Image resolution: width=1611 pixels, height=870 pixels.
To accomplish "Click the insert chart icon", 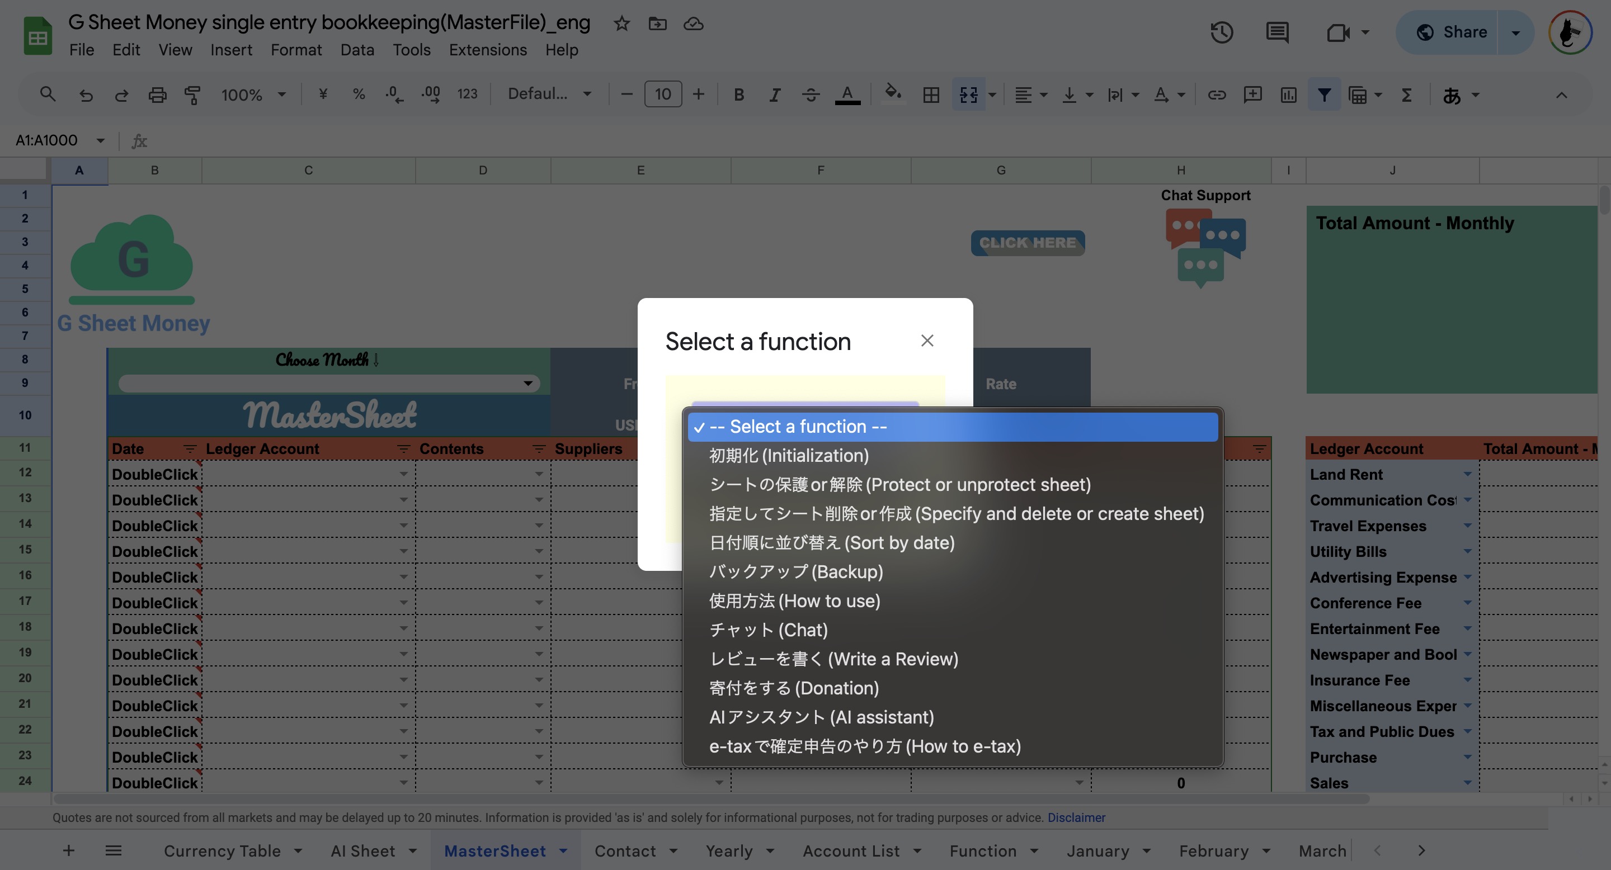I will click(x=1288, y=95).
